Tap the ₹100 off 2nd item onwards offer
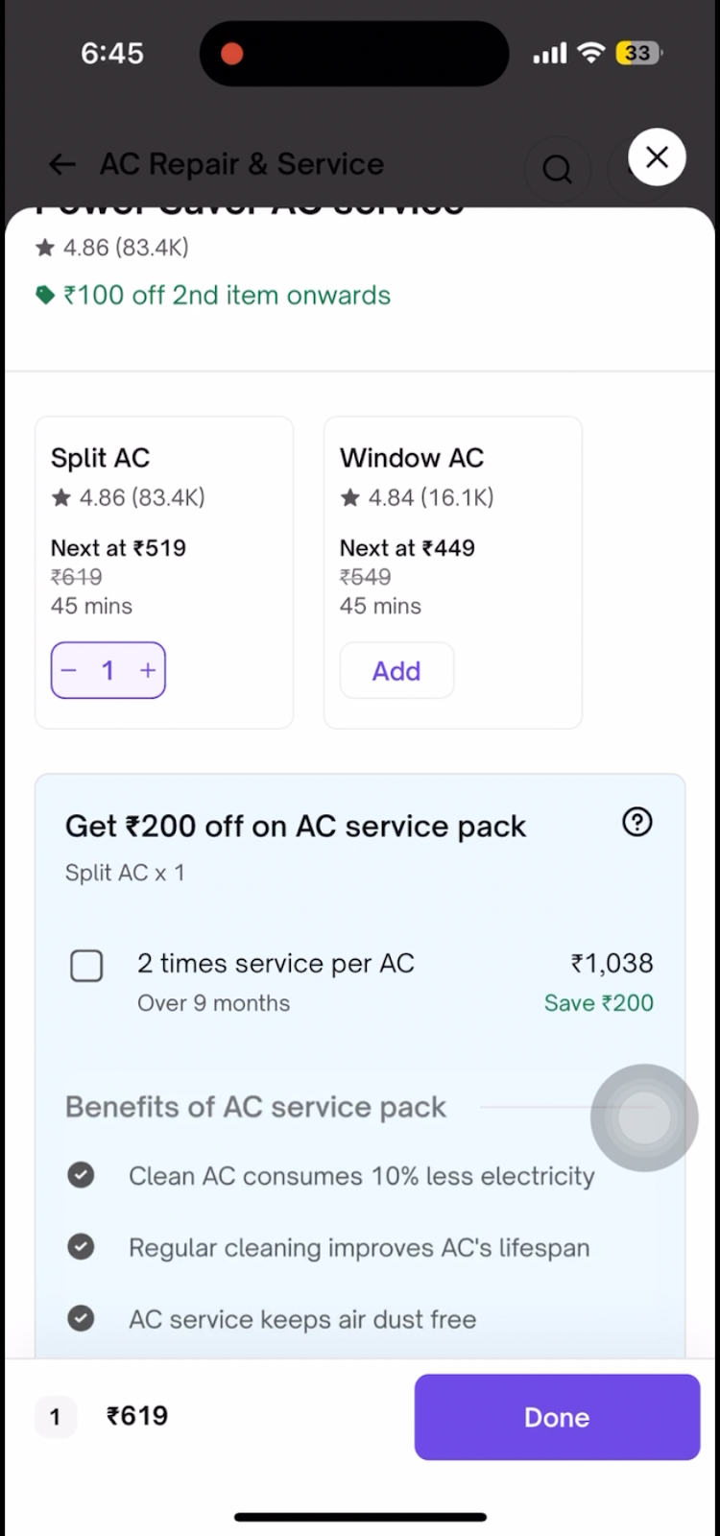720x1536 pixels. coord(227,296)
